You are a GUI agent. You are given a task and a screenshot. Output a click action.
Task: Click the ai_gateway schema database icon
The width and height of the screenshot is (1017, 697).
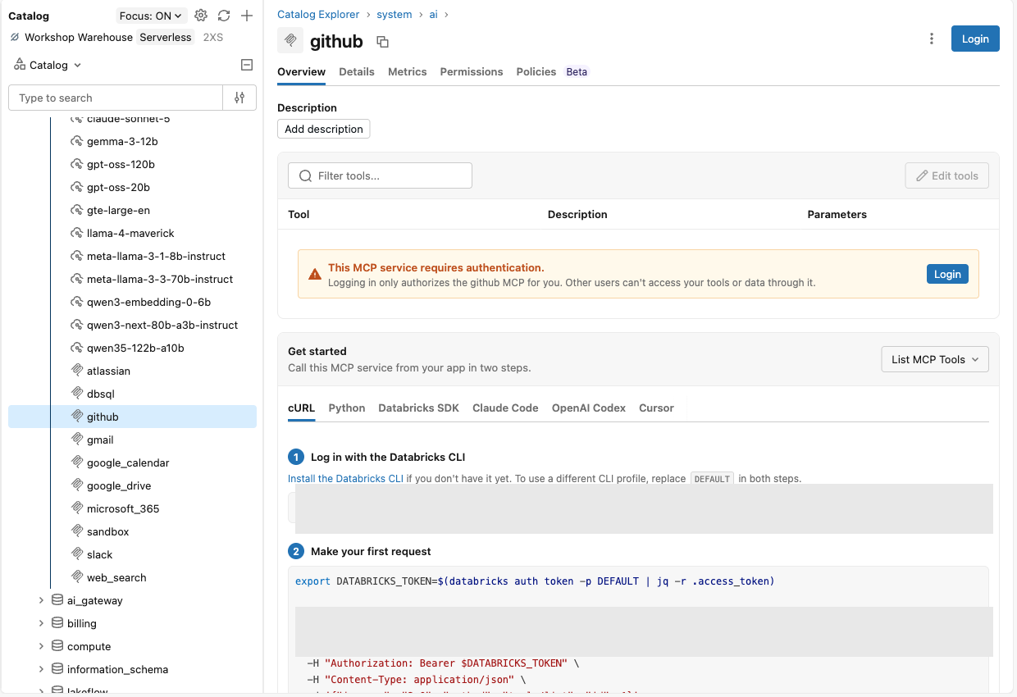click(57, 600)
